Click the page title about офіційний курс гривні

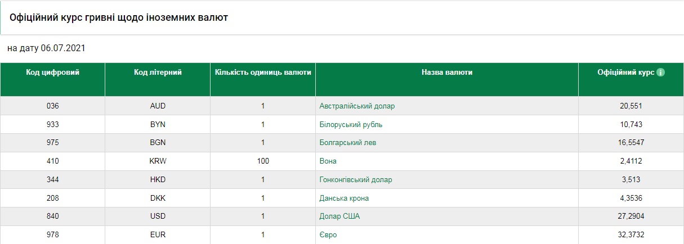pos(119,18)
